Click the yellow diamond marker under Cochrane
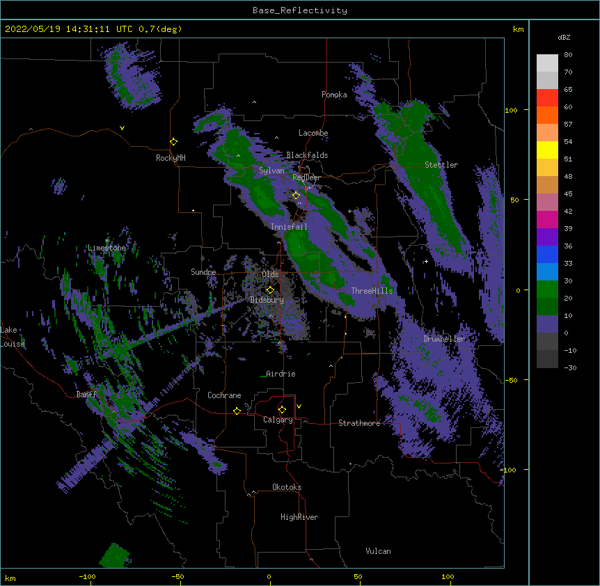The image size is (600, 586). click(237, 411)
